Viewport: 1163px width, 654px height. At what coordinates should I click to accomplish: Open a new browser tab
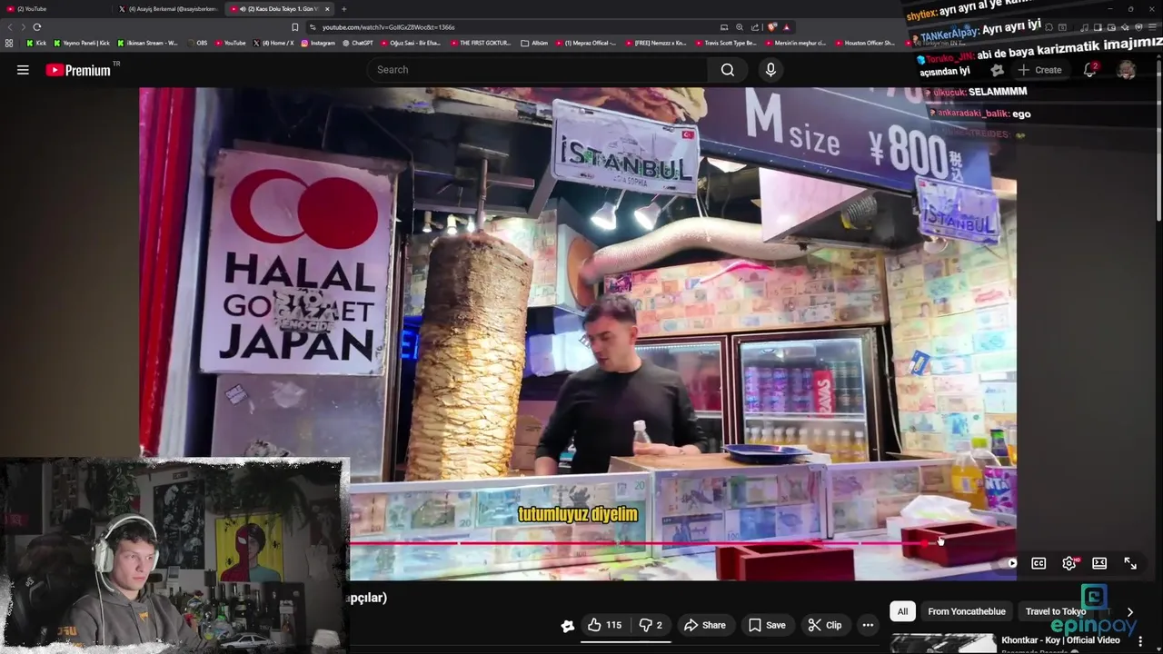click(x=343, y=9)
